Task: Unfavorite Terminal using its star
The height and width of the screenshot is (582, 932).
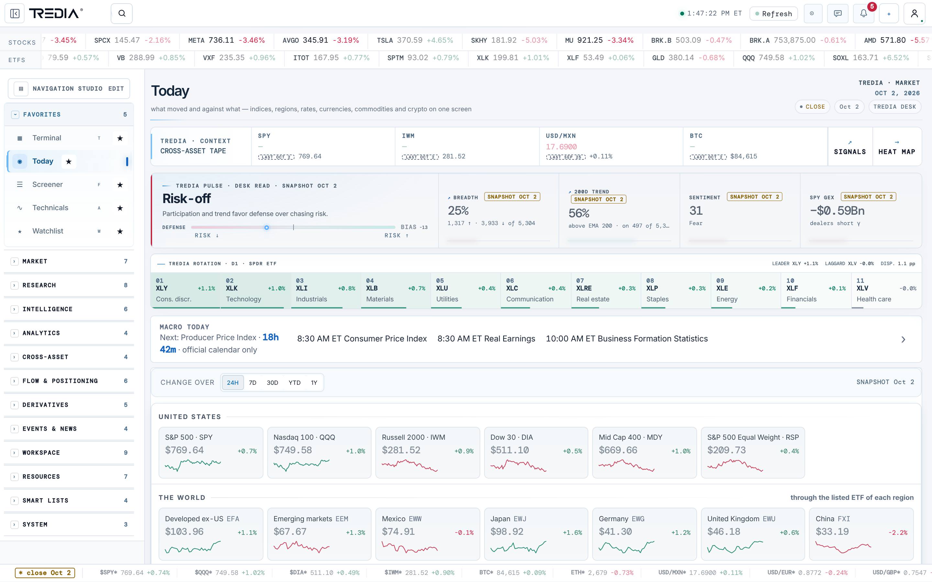Action: (120, 138)
